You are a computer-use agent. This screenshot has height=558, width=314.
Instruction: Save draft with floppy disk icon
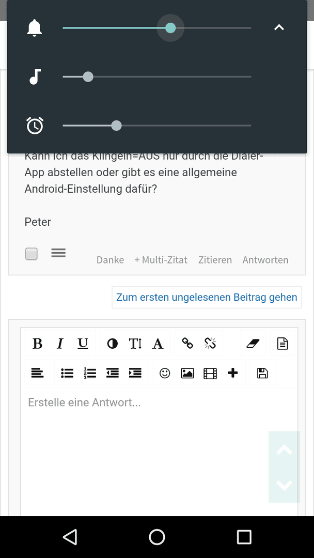tap(262, 373)
